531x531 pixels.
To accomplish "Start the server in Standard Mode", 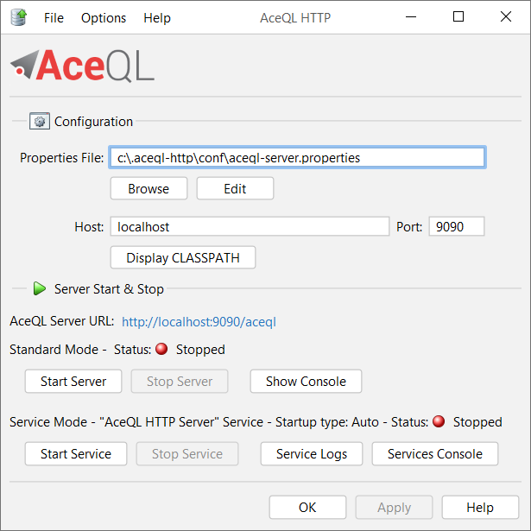I will coord(73,382).
